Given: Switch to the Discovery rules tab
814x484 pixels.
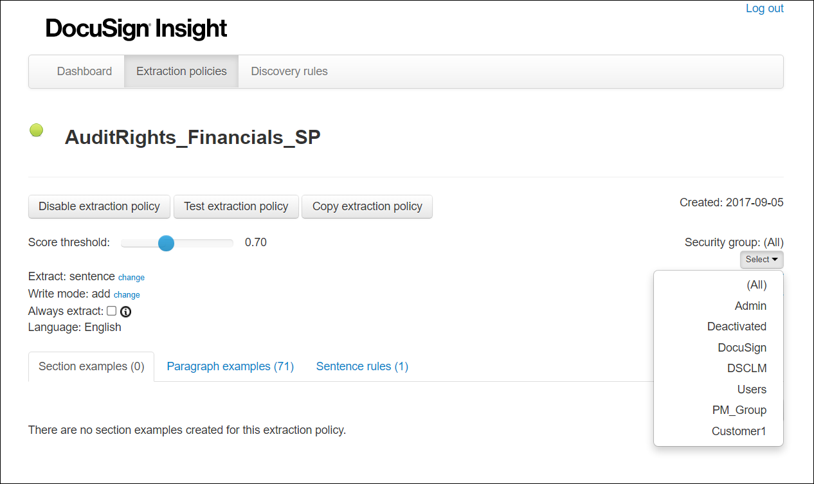Looking at the screenshot, I should coord(289,71).
